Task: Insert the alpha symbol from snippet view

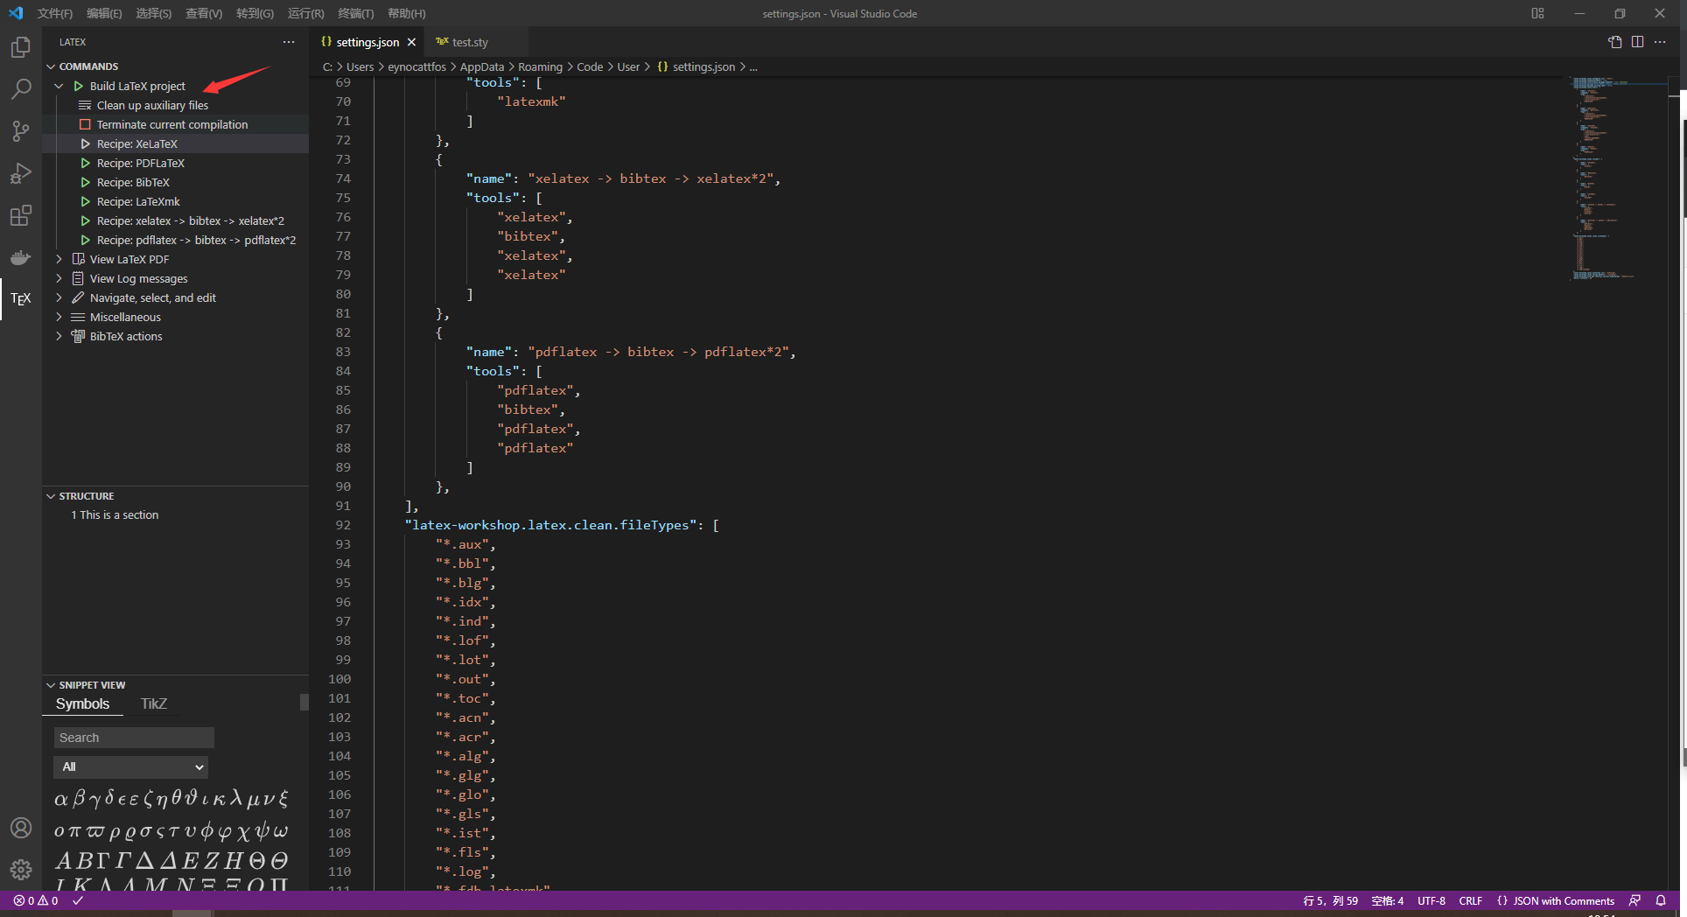Action: [x=60, y=799]
